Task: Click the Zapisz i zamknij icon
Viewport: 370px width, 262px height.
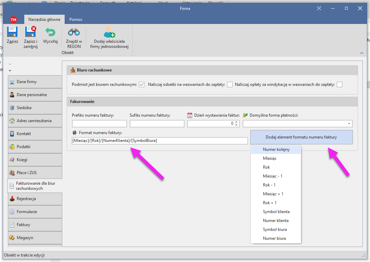Action: click(x=30, y=32)
